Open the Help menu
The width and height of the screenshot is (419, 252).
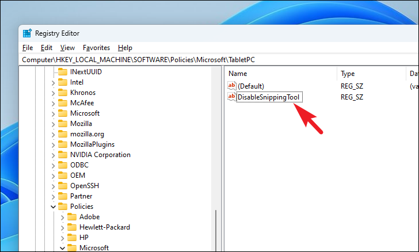point(125,48)
